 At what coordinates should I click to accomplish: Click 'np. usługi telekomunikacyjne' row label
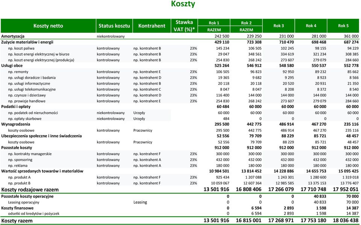(x=32, y=89)
